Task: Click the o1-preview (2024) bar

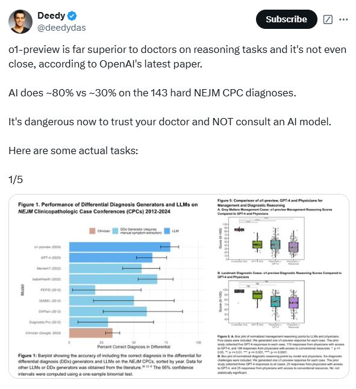Action: (120, 247)
